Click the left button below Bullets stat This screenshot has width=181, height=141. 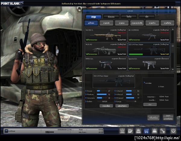[x=106, y=106]
